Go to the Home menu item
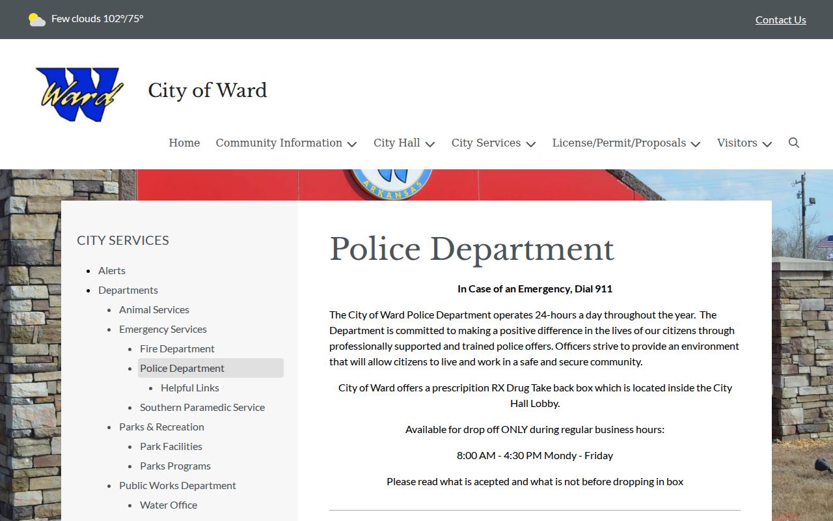The image size is (833, 521). click(x=184, y=143)
